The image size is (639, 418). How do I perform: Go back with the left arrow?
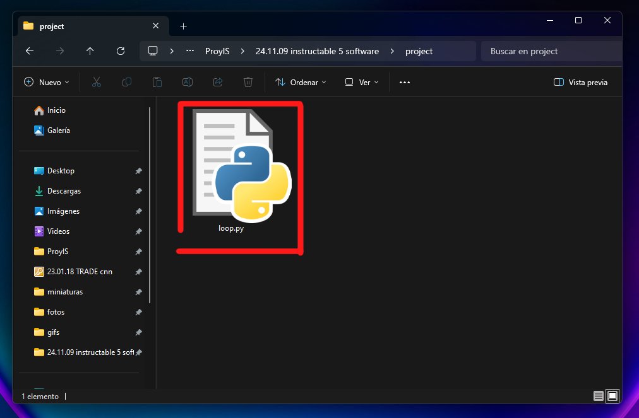pos(30,51)
